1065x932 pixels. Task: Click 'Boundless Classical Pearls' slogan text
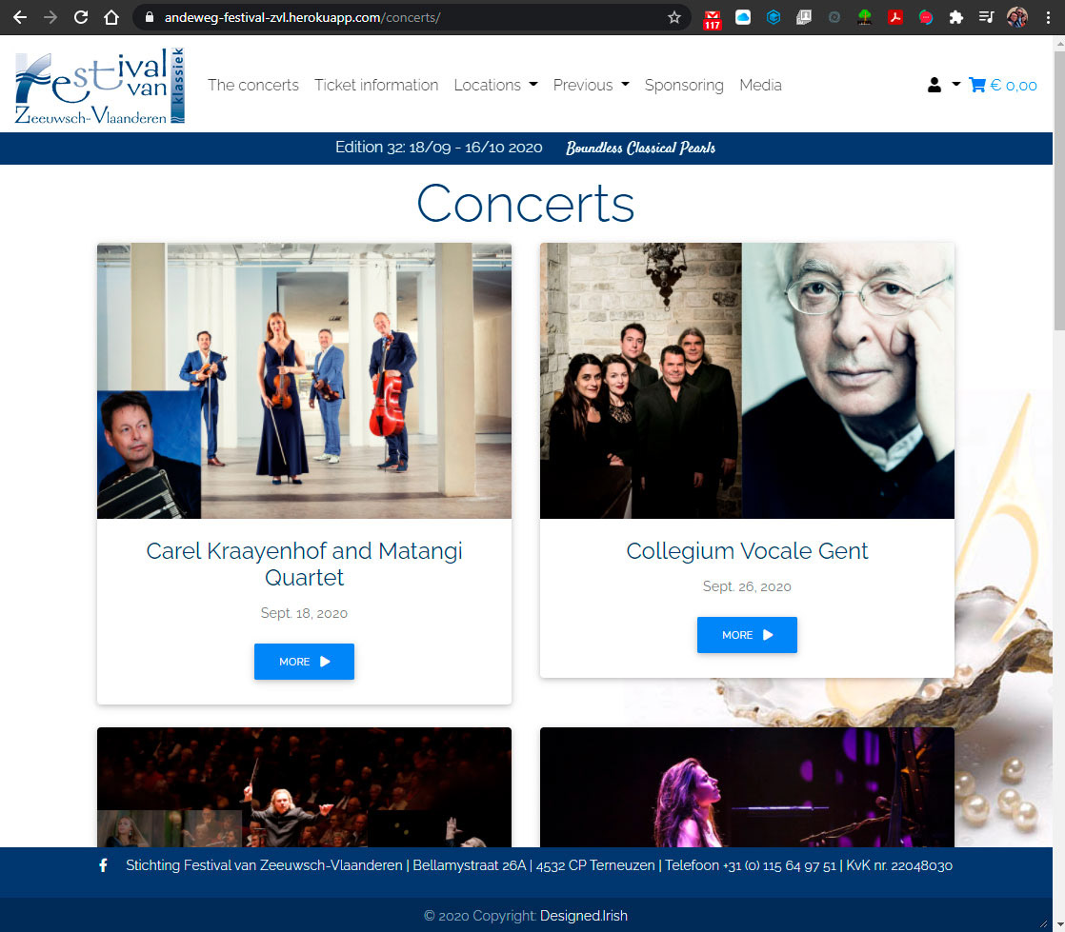(640, 148)
